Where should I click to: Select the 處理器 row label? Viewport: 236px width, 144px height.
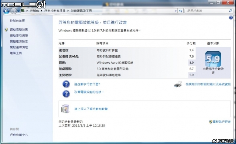[64, 50]
